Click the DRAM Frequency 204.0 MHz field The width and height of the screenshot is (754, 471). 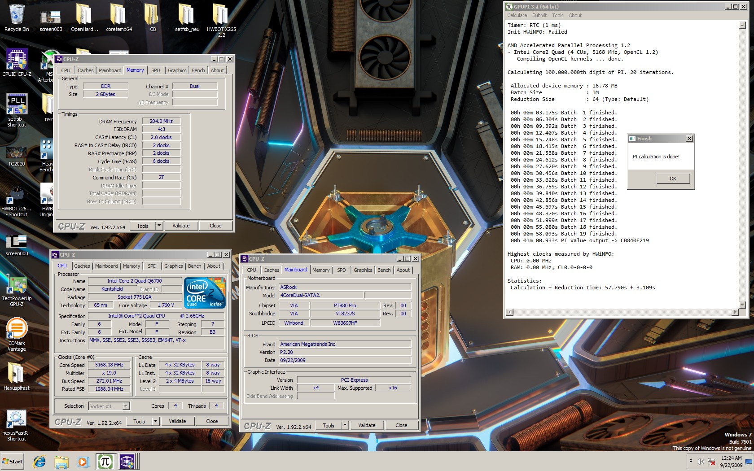[x=161, y=121]
